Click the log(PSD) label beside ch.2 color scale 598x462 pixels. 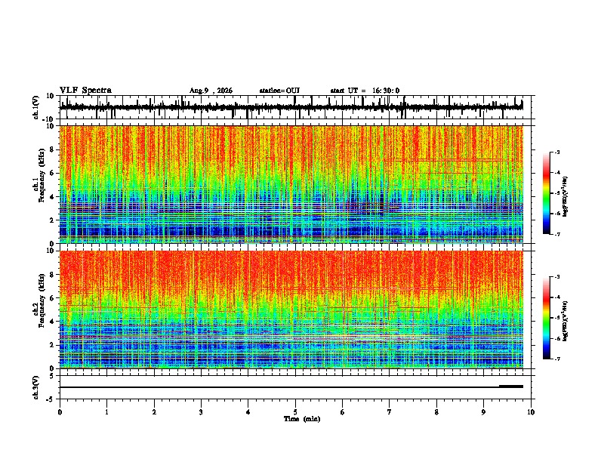[x=565, y=321]
